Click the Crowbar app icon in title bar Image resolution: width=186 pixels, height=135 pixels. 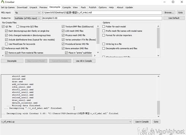[3, 2]
